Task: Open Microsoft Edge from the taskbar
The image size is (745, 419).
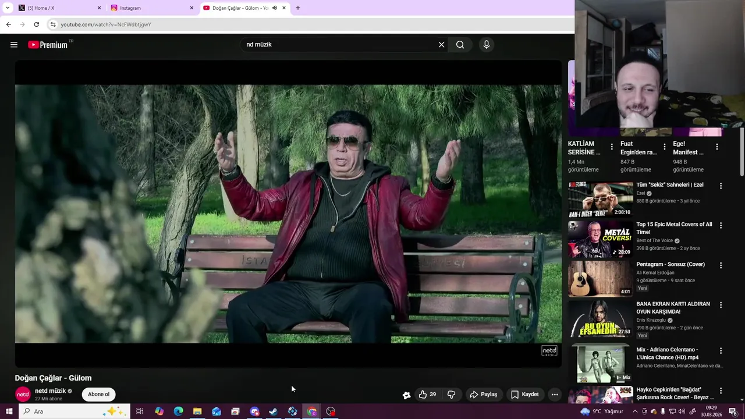Action: click(178, 411)
